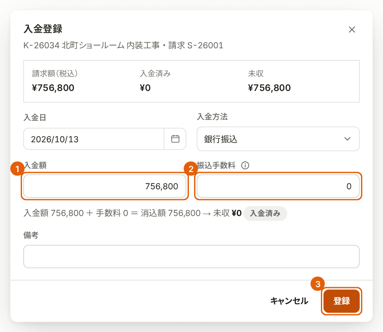Click the 入金済み amount ¥0
The width and height of the screenshot is (383, 332).
point(145,88)
